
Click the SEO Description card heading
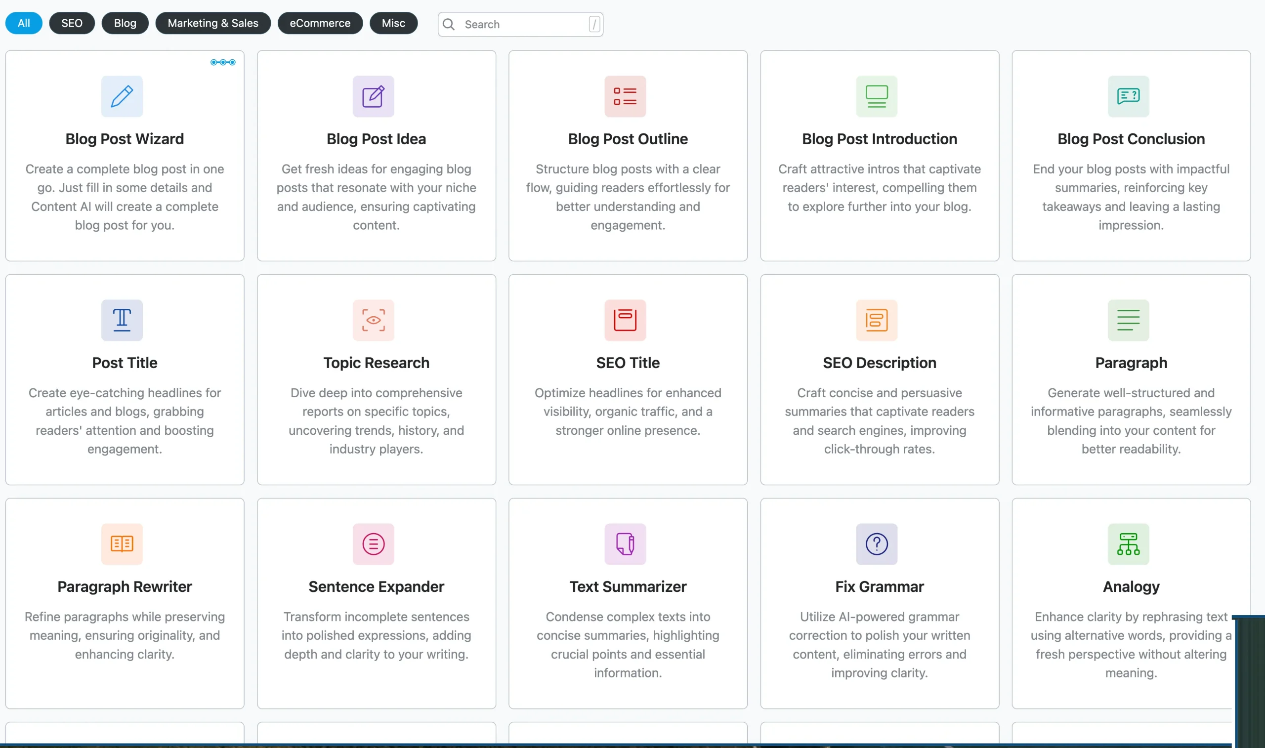[879, 363]
